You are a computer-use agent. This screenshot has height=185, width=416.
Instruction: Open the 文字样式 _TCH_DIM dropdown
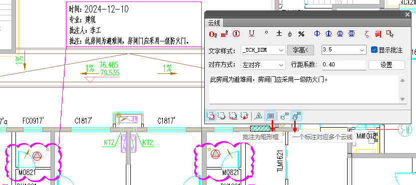pyautogui.click(x=263, y=50)
